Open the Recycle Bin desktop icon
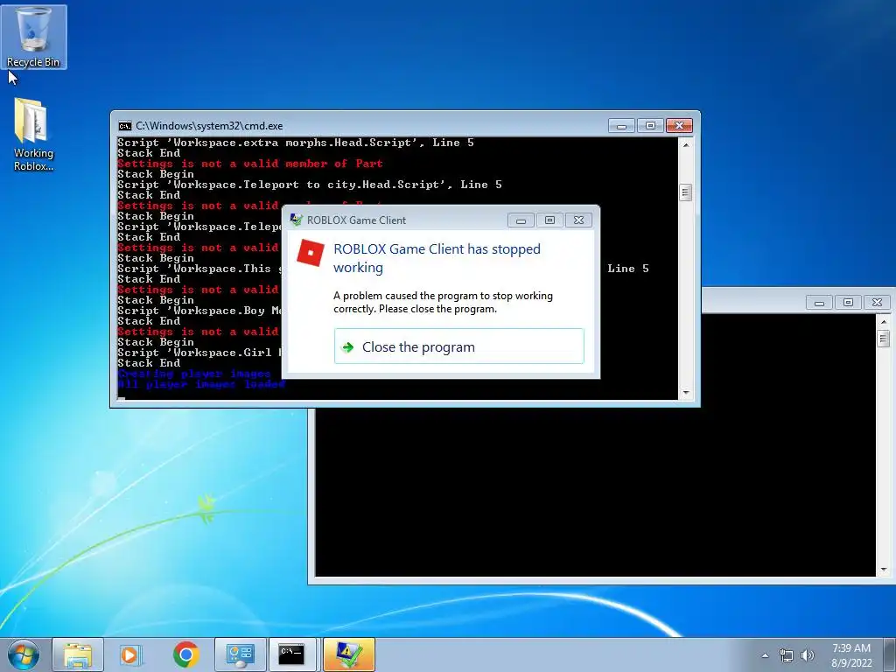The width and height of the screenshot is (896, 672). pyautogui.click(x=33, y=38)
